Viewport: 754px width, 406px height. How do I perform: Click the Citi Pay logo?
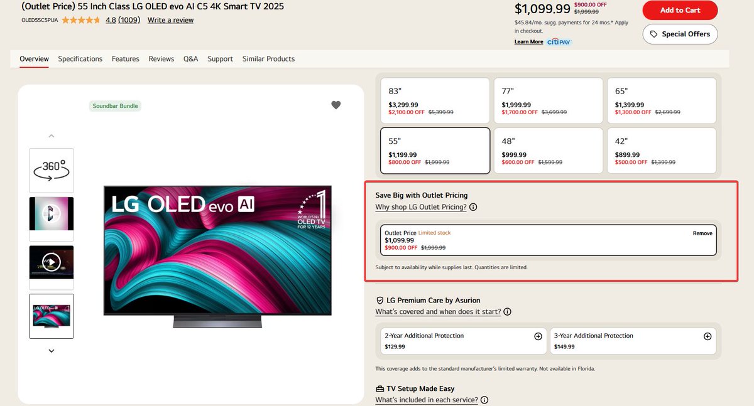pyautogui.click(x=559, y=42)
